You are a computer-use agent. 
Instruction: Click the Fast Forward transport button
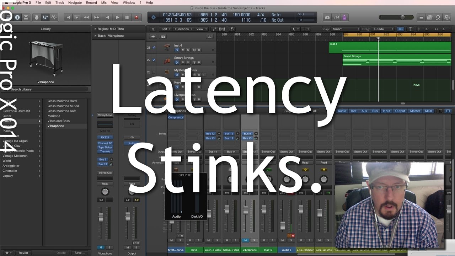click(x=97, y=17)
